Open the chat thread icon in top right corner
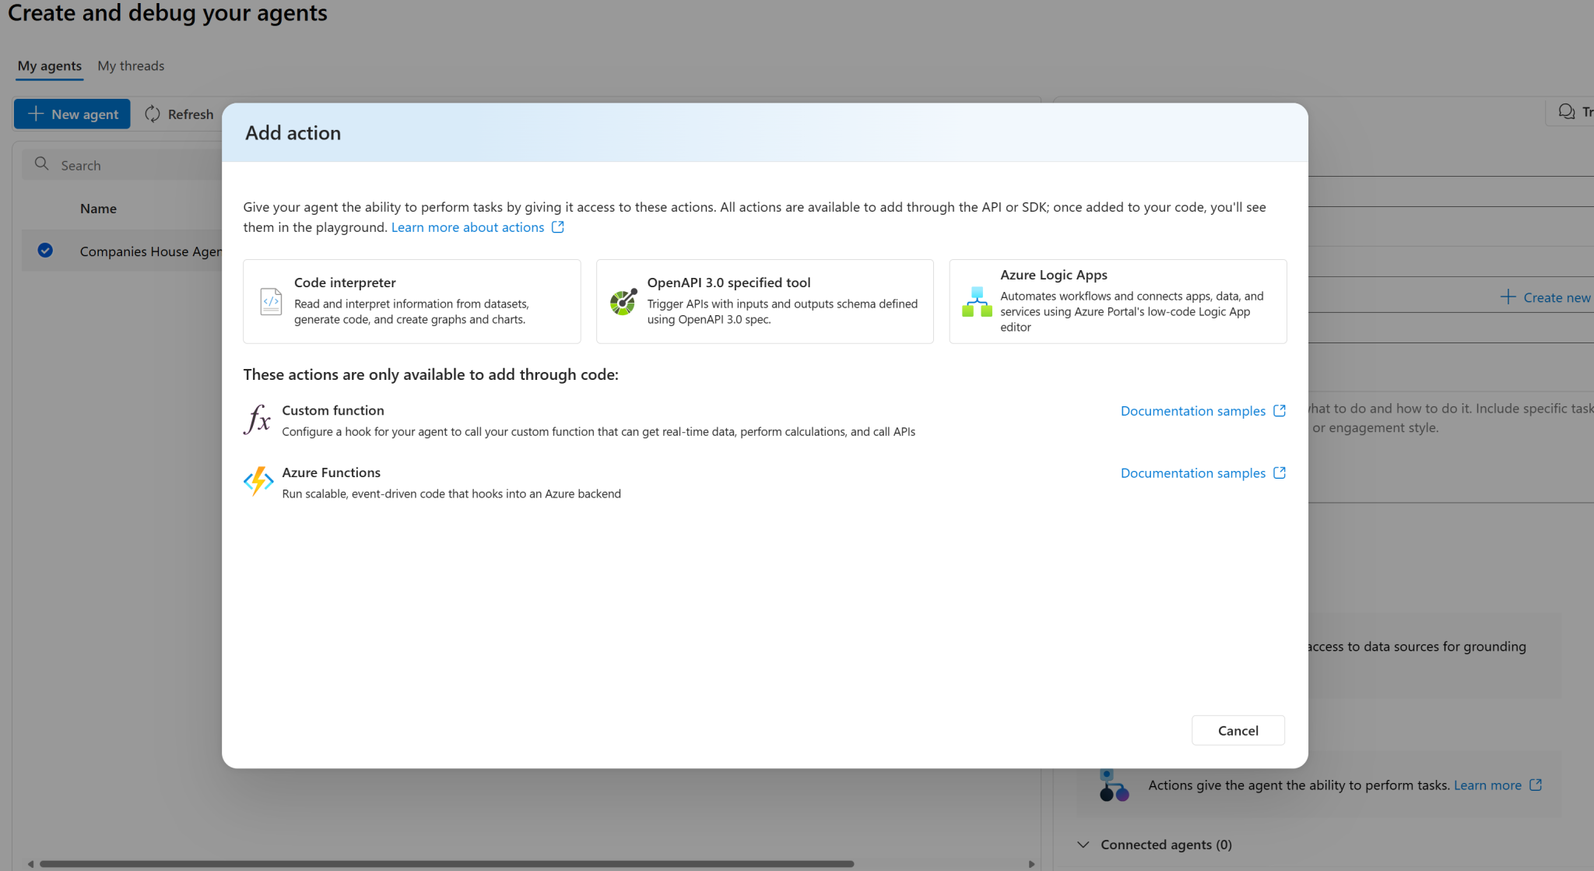Screen dimensions: 1594x871 [1567, 111]
